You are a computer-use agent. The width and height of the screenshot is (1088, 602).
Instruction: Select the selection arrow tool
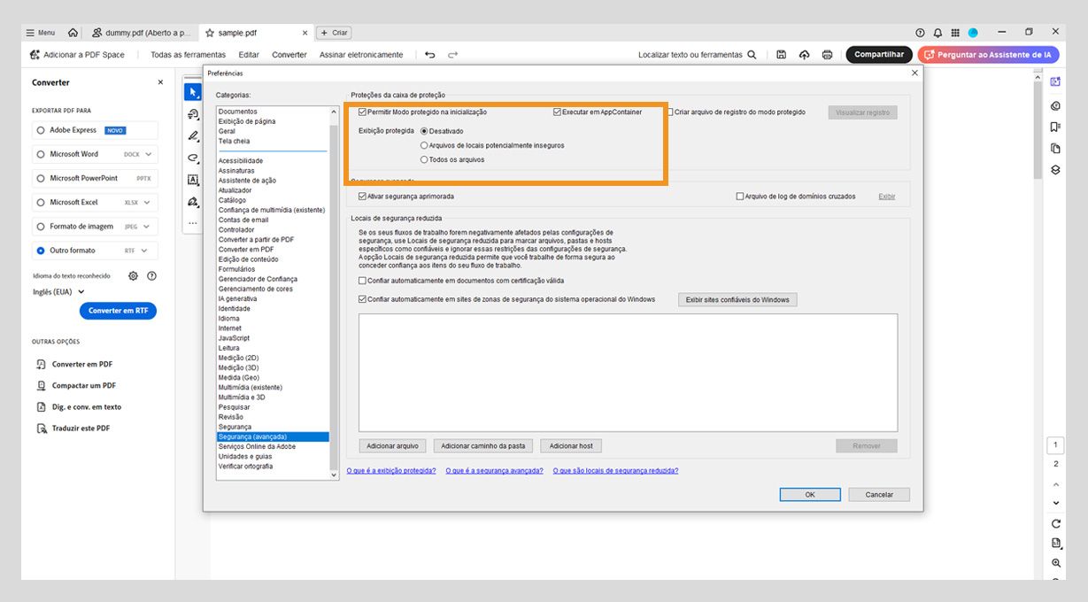[192, 90]
